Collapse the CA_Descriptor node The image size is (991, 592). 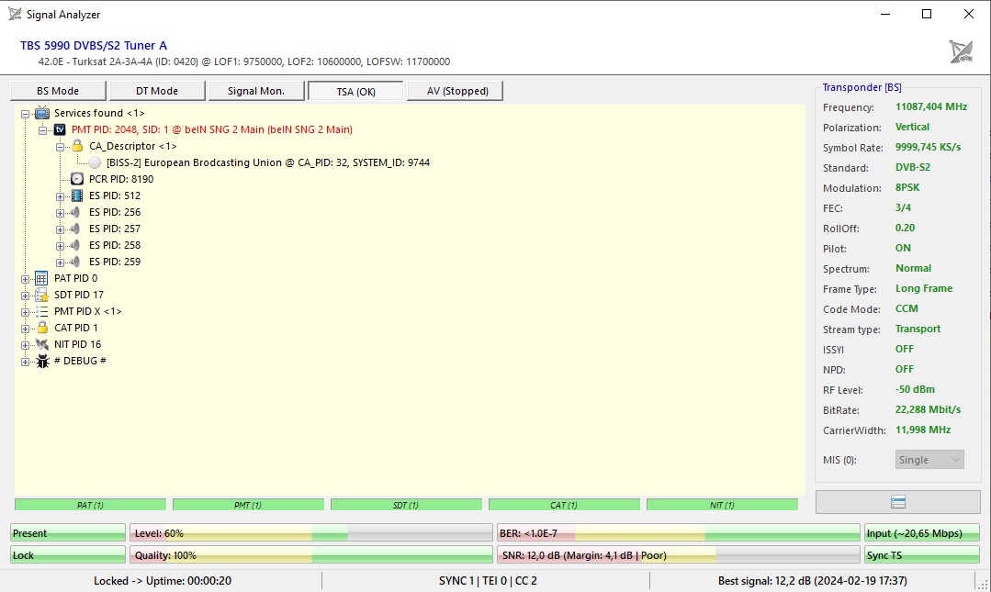pos(60,147)
